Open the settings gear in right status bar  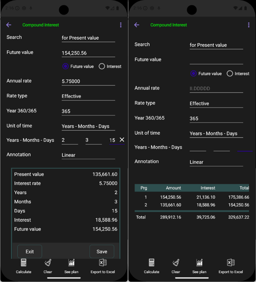[x=152, y=8]
